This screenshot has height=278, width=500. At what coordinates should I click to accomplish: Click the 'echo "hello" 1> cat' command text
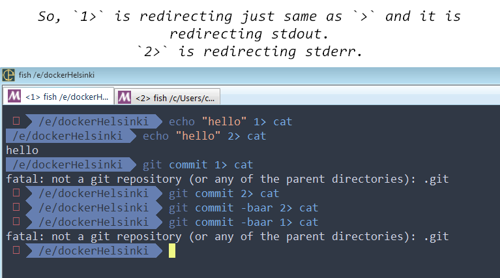(230, 121)
